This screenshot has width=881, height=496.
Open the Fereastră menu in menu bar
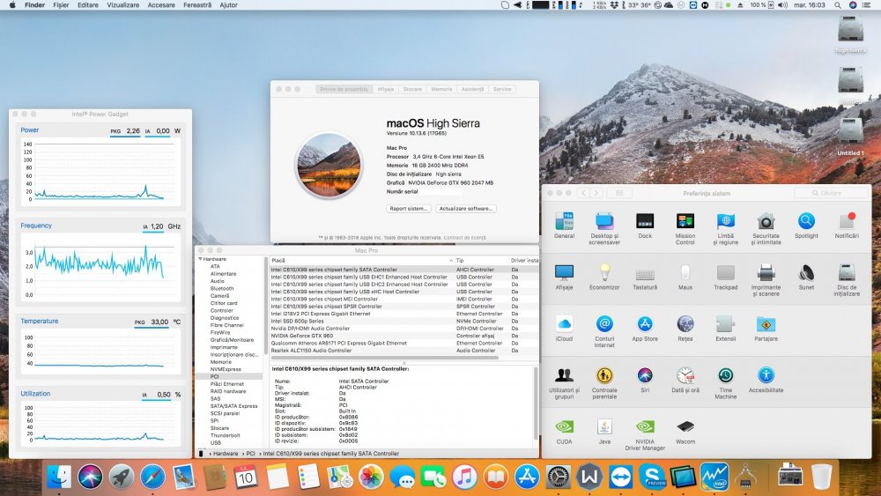197,5
